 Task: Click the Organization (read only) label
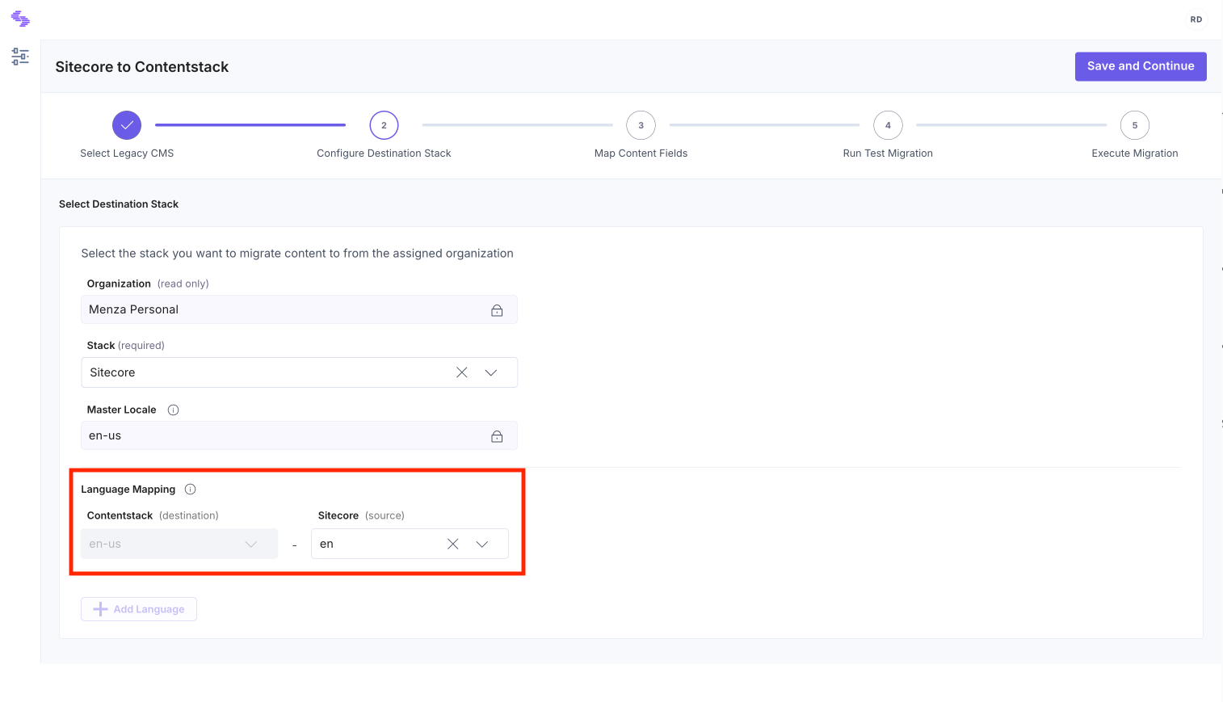[x=148, y=284]
